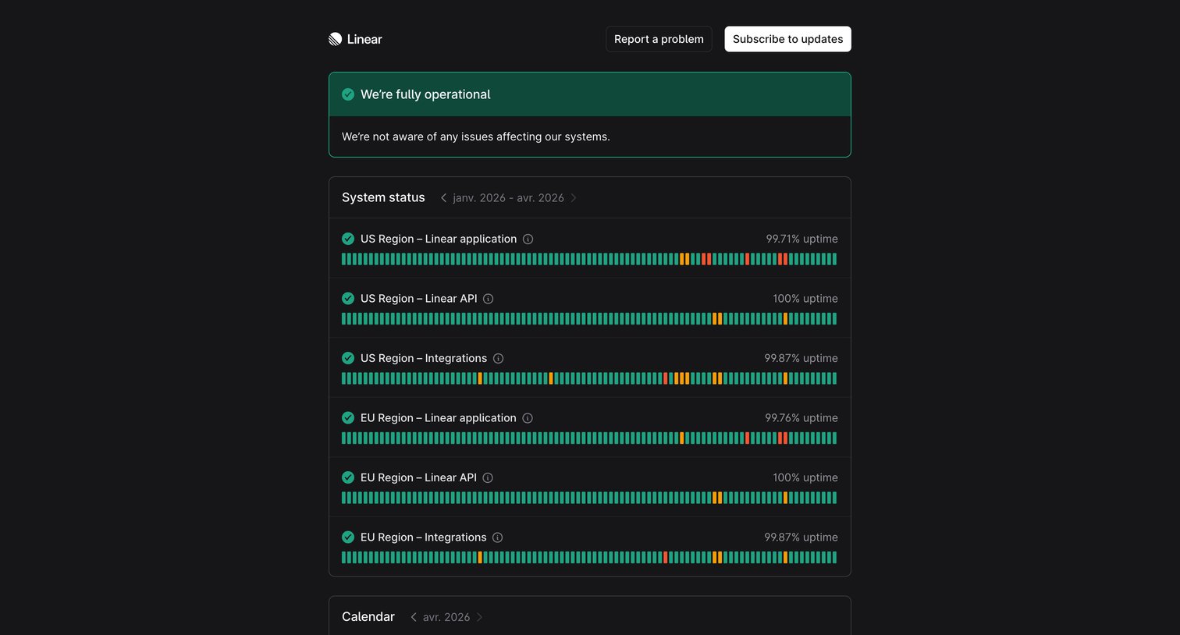
Task: Click the "System status" heading
Action: [x=383, y=197]
